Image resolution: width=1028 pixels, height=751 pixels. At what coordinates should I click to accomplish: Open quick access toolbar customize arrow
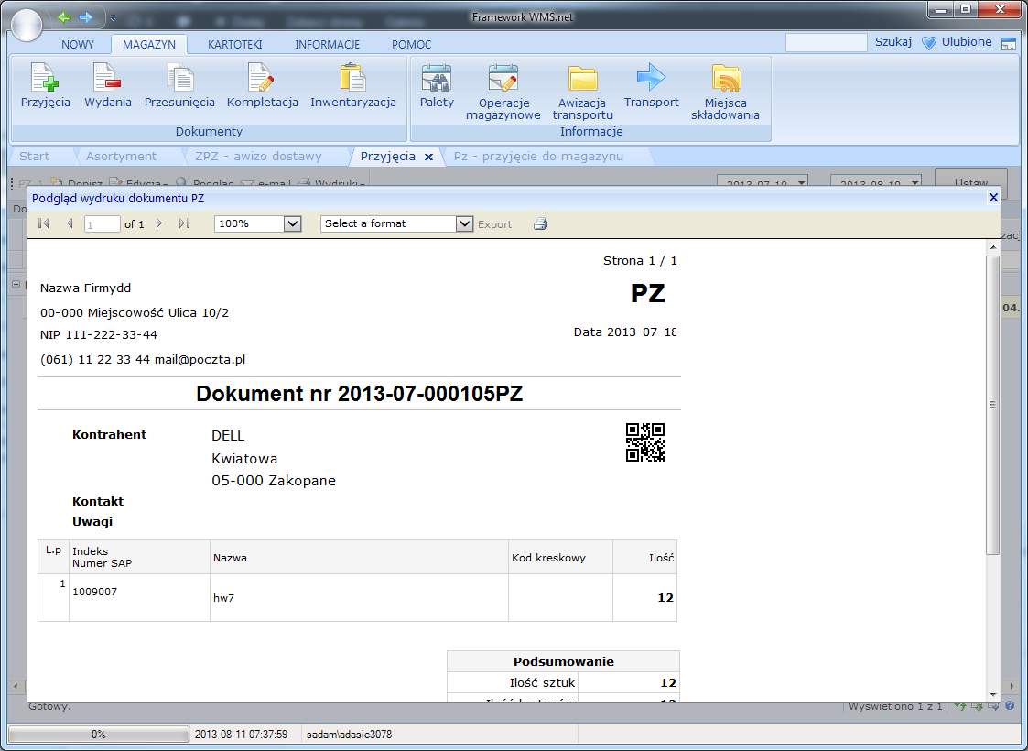[113, 17]
